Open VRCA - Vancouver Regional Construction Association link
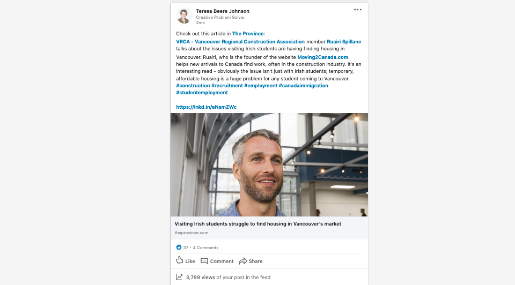515x285 pixels. coord(240,42)
